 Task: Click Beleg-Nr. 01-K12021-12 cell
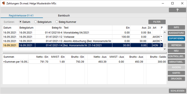(x=49, y=37)
